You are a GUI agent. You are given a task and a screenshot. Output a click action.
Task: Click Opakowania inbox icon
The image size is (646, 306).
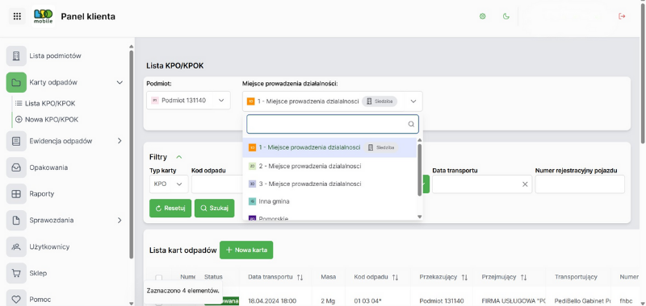coord(16,167)
